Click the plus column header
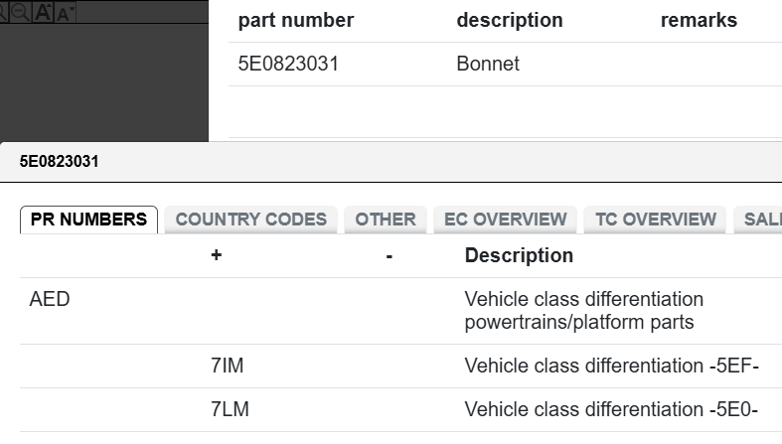 coord(216,255)
